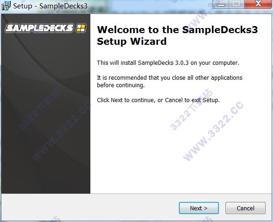The width and height of the screenshot is (273, 222).
Task: Click the yellow squares SampleDecks logo icon
Action: click(81, 28)
